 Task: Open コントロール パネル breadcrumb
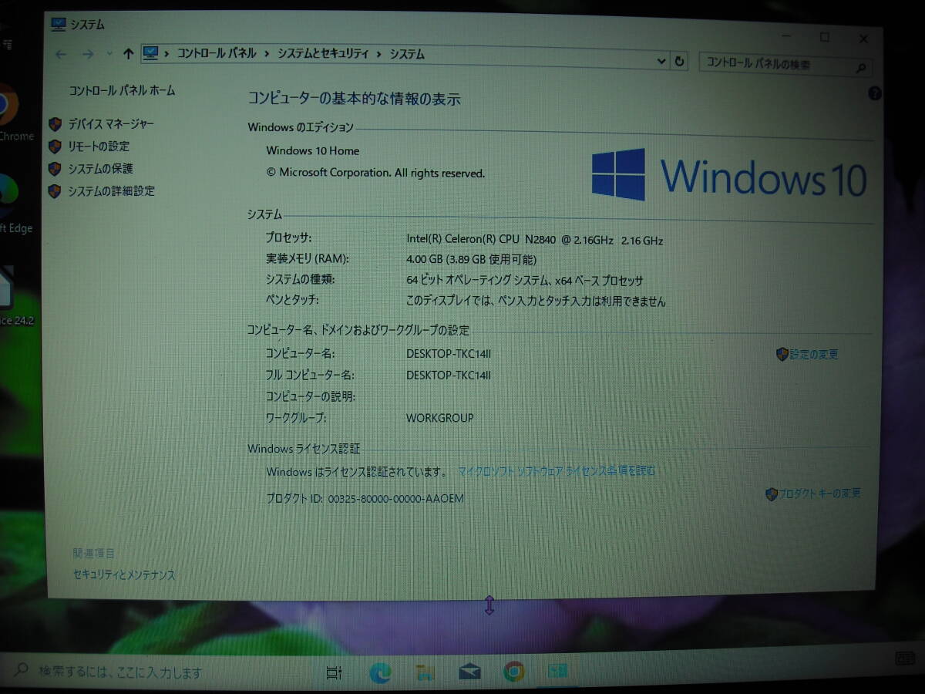[217, 53]
